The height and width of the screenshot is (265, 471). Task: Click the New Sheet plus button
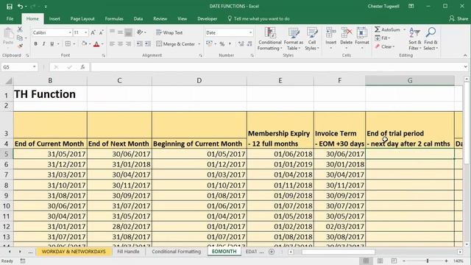coord(272,252)
